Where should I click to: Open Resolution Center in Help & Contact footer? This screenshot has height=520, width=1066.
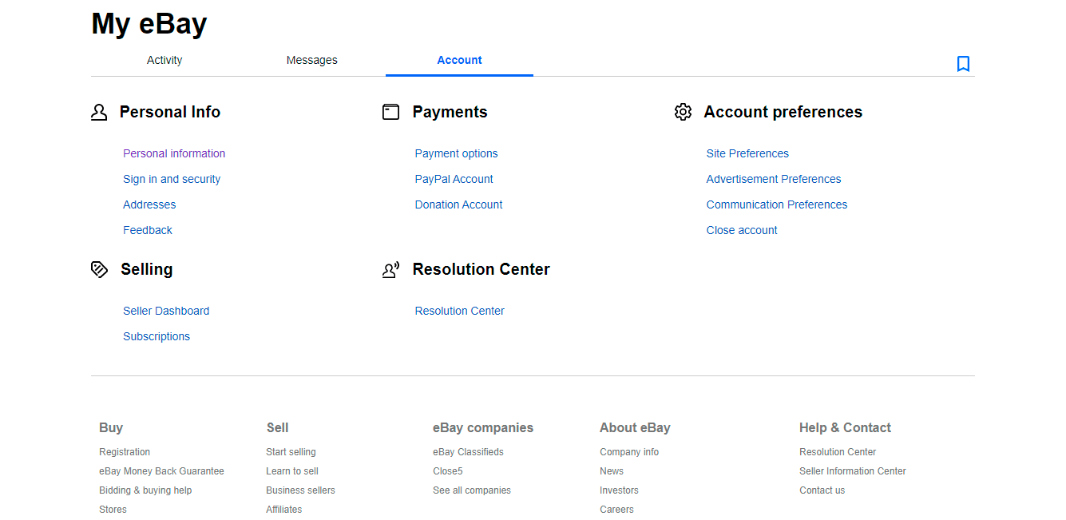[x=838, y=452]
